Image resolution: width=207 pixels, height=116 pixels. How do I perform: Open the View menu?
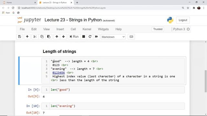click(x=47, y=29)
